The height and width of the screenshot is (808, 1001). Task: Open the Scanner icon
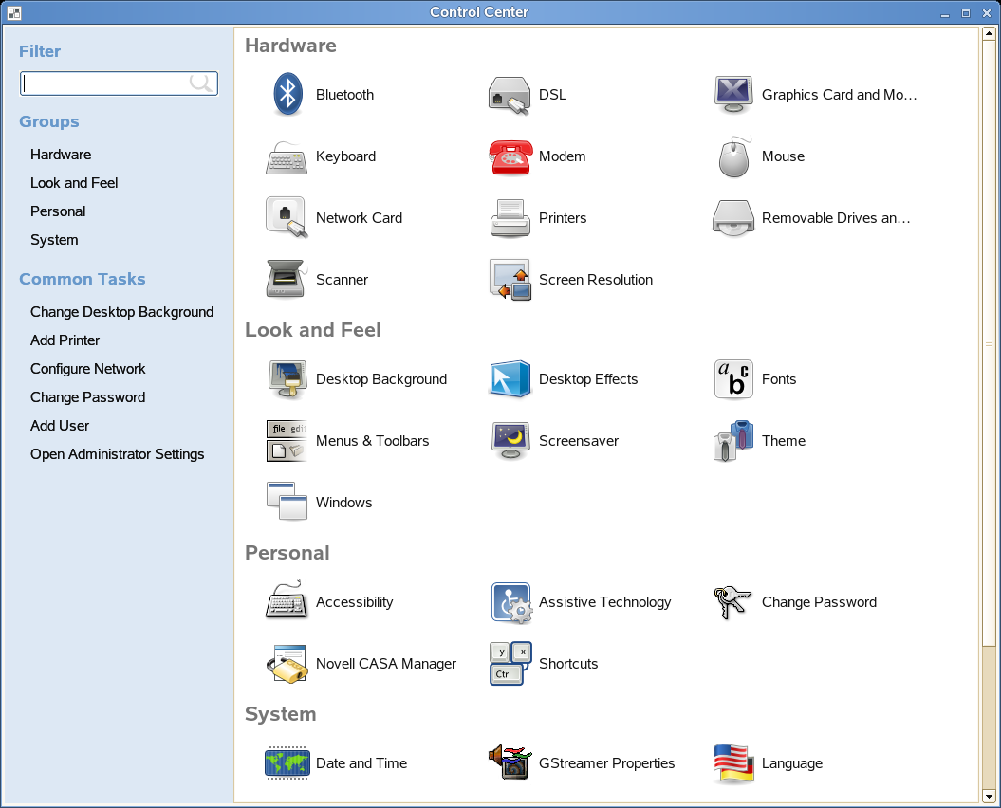click(287, 280)
